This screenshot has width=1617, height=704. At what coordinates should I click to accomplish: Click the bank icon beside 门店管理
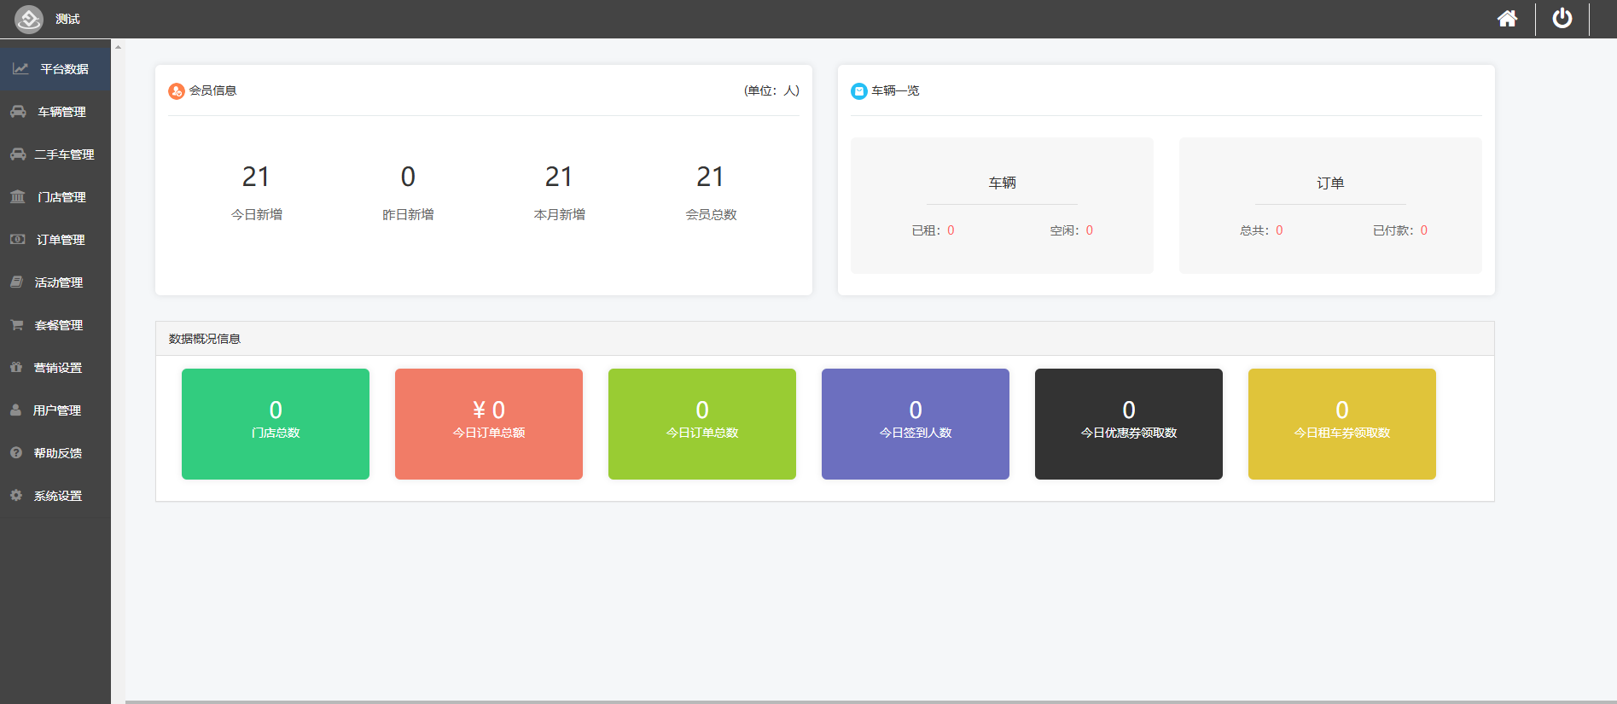click(18, 197)
